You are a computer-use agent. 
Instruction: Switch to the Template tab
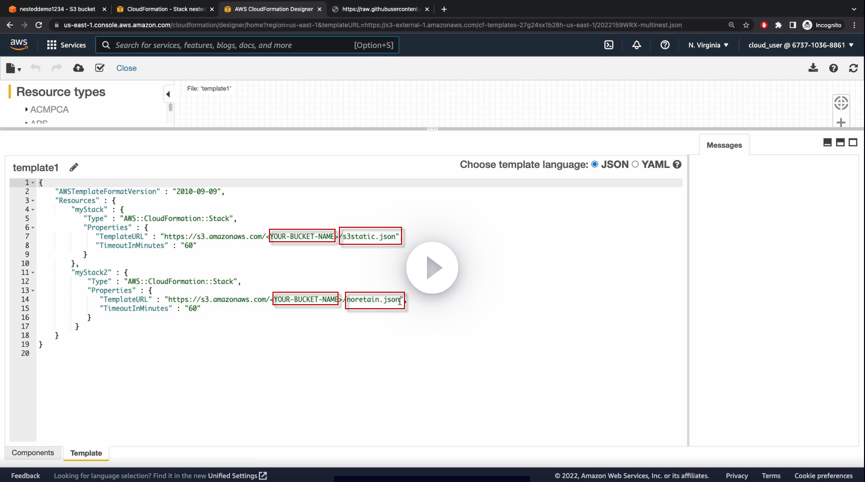click(x=86, y=453)
